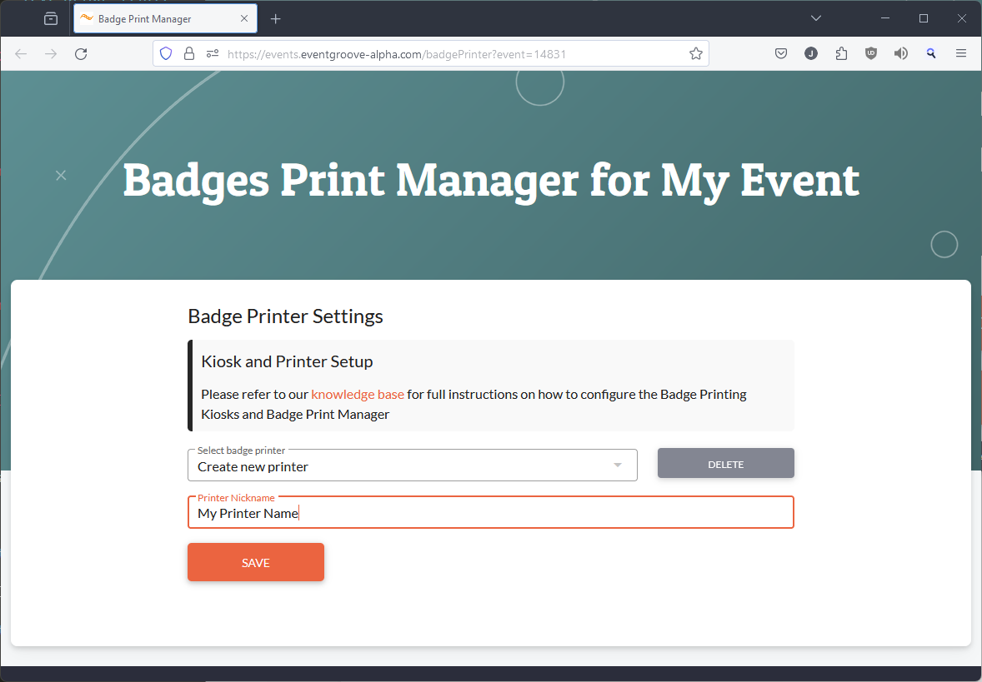Open the browser hamburger menu
The width and height of the screenshot is (982, 682).
point(961,52)
